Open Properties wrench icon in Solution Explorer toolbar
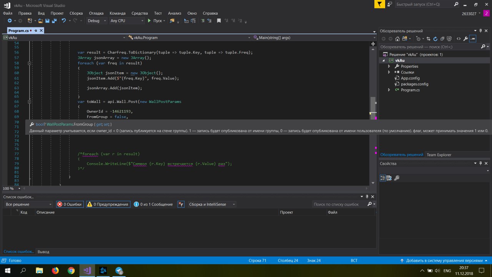The width and height of the screenshot is (492, 277). (465, 38)
